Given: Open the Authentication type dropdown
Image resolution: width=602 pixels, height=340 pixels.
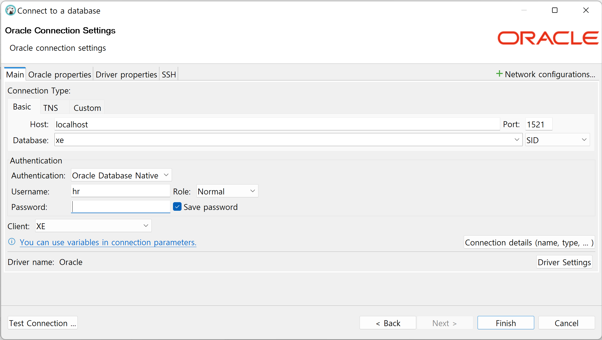Looking at the screenshot, I should 121,175.
